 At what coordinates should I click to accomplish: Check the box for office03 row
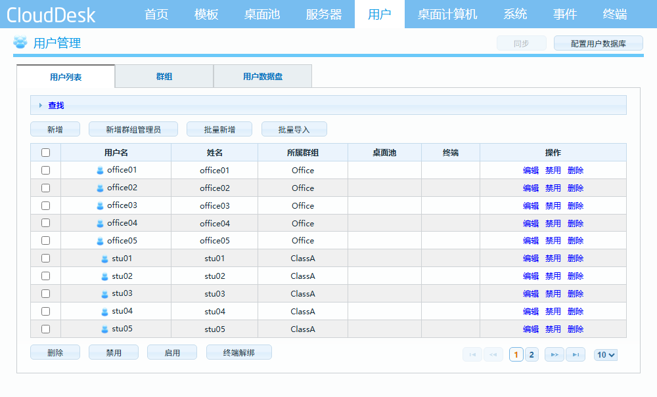pyautogui.click(x=46, y=206)
